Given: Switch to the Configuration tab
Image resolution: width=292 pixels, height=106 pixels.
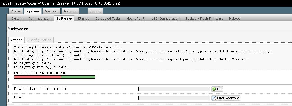Looking at the screenshot, I should [x=40, y=40].
